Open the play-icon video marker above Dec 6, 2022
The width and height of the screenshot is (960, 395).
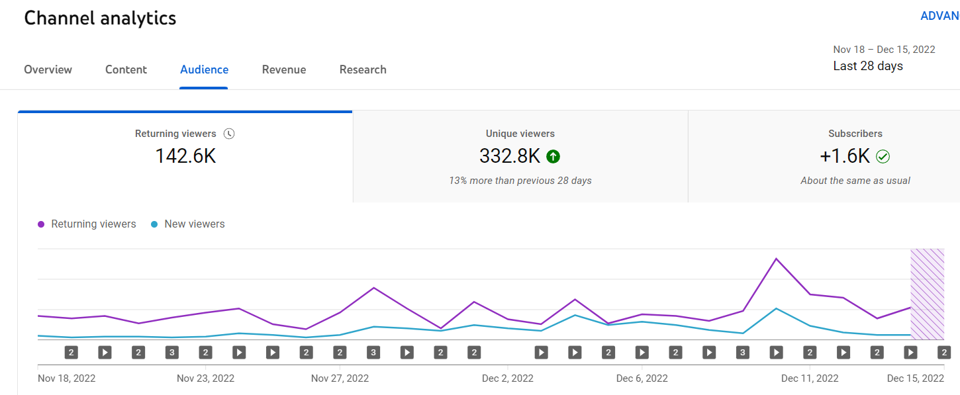(642, 353)
